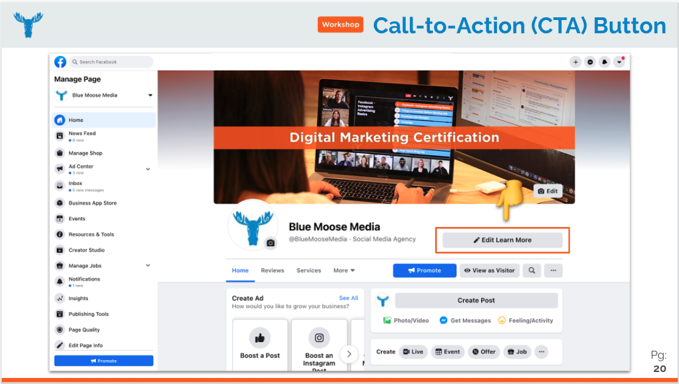Viewport: 679px width, 384px height.
Task: Open the plus Create menu icon
Action: coord(576,62)
